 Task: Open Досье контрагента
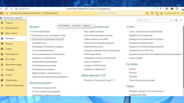click(93, 62)
